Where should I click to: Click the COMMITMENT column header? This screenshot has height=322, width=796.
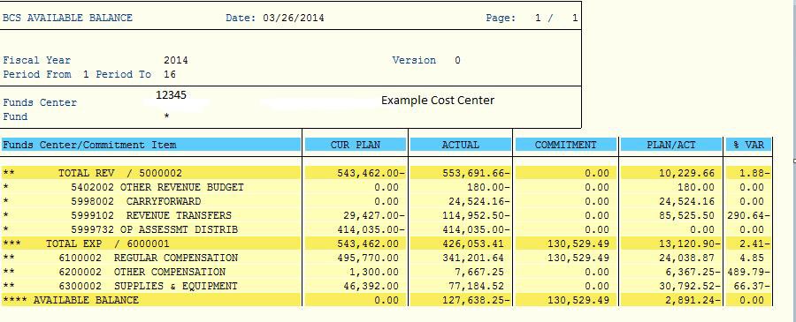pos(565,145)
